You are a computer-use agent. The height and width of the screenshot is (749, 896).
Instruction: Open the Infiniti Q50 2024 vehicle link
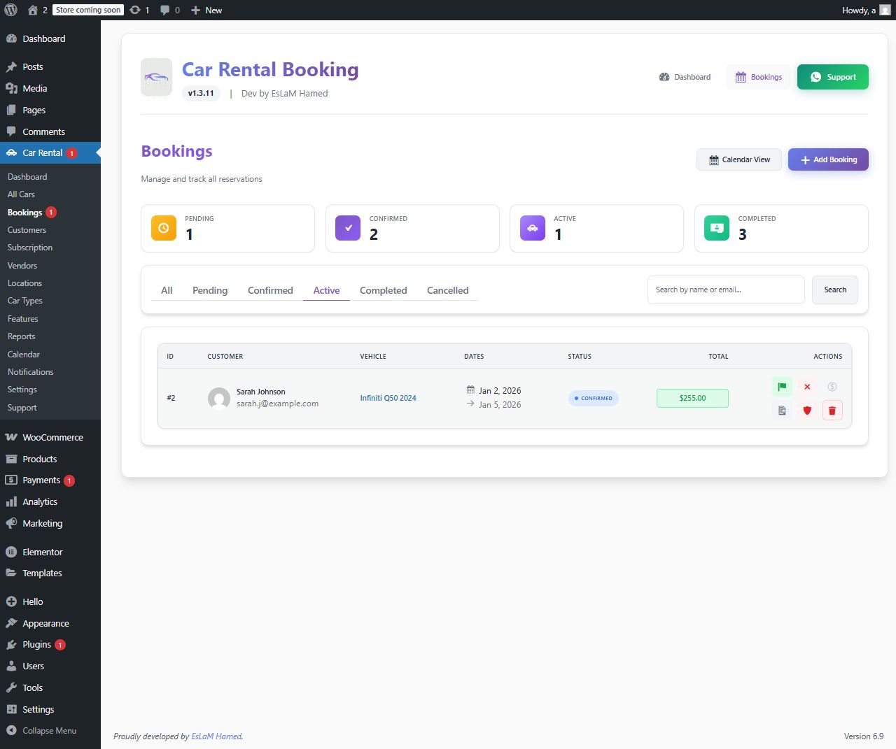tap(388, 398)
